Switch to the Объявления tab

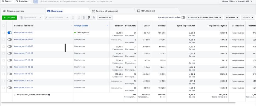[x=157, y=11]
